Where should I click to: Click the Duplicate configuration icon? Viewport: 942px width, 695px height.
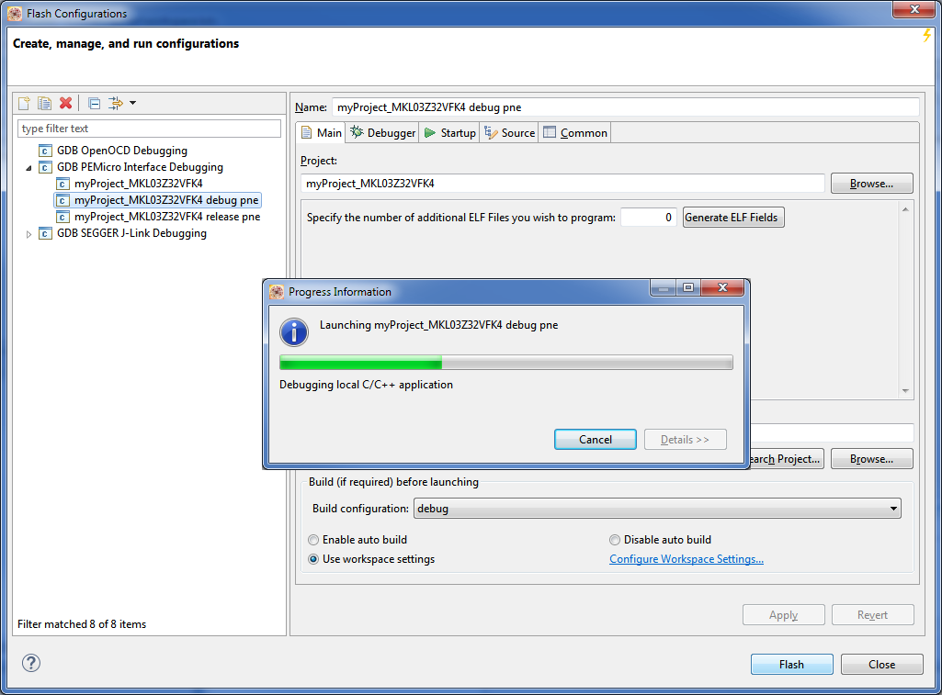(x=44, y=103)
